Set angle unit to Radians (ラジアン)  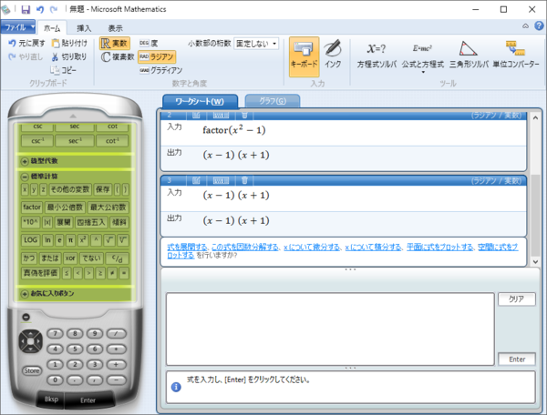point(157,56)
